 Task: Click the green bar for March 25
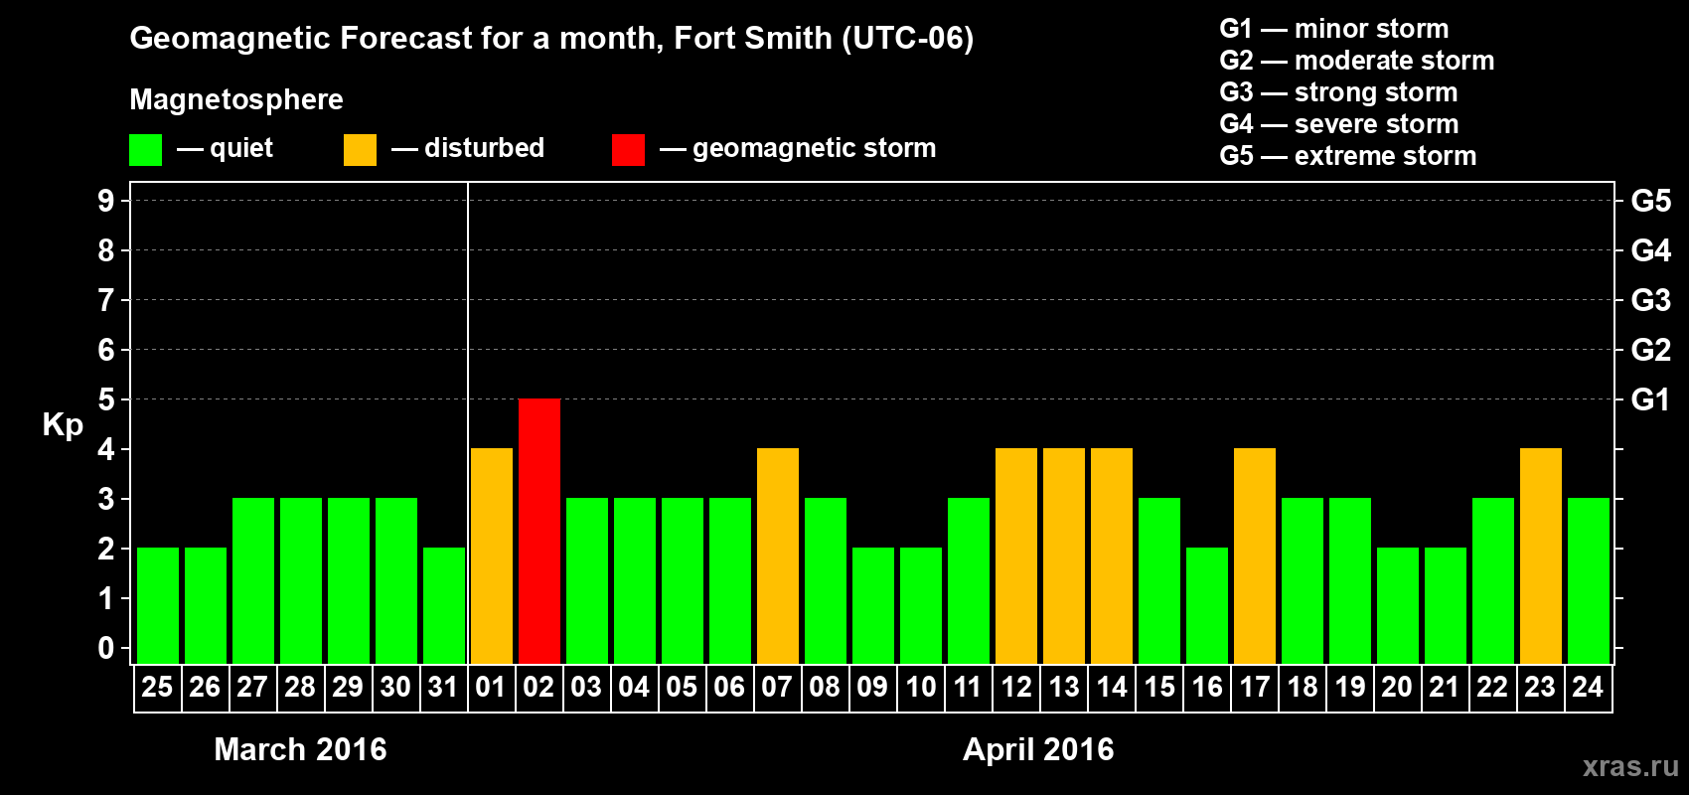[x=158, y=605]
